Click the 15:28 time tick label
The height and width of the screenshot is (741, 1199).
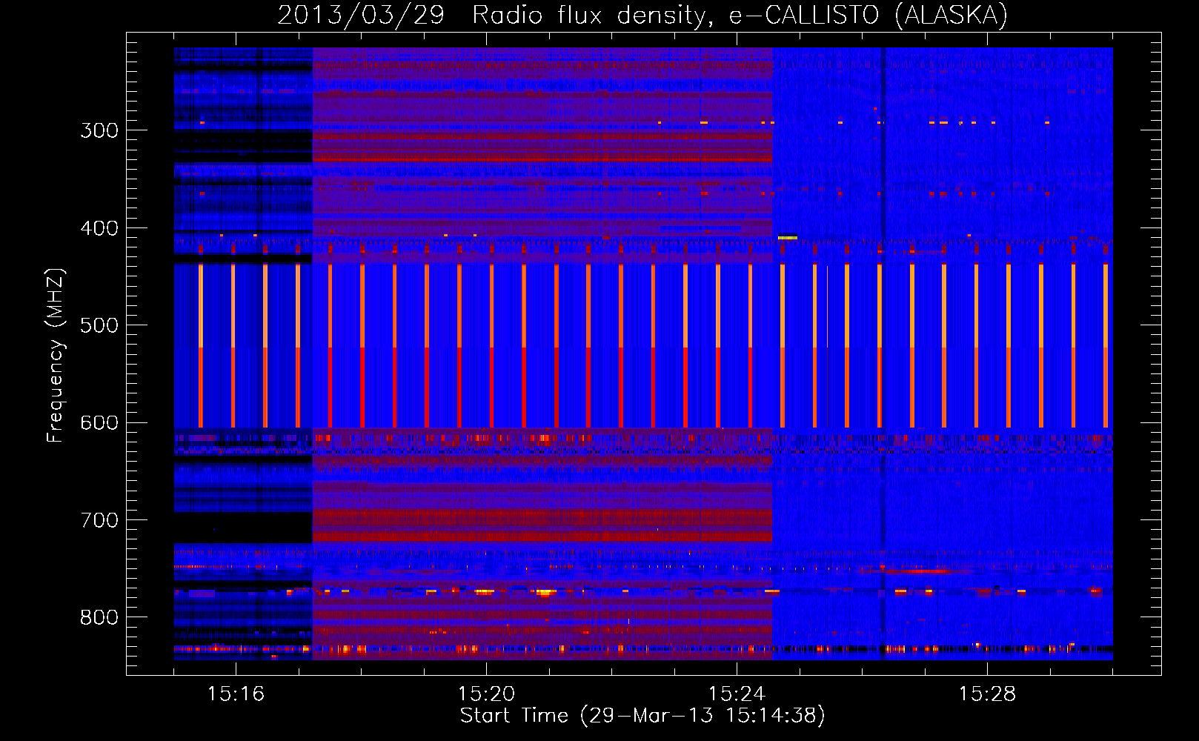[987, 694]
